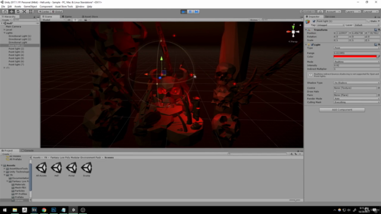Open the GameObject menu
This screenshot has height=214, width=381.
click(x=30, y=7)
